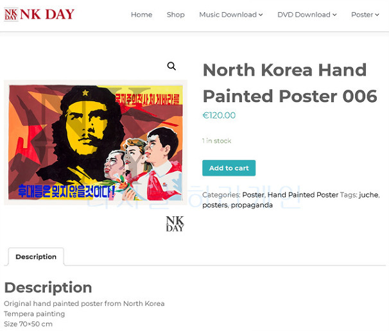Image resolution: width=389 pixels, height=331 pixels.
Task: Click the posters tag link
Action: pyautogui.click(x=215, y=205)
